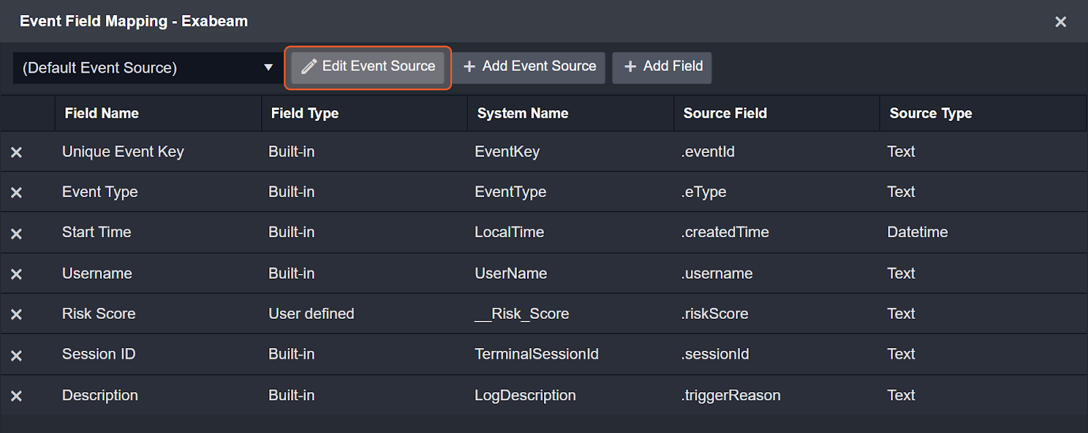
Task: Click the Add Field button
Action: click(x=662, y=67)
